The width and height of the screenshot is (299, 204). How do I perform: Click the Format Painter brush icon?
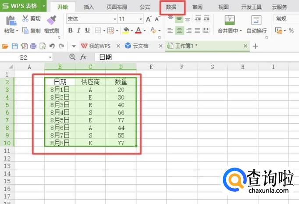[51, 20]
